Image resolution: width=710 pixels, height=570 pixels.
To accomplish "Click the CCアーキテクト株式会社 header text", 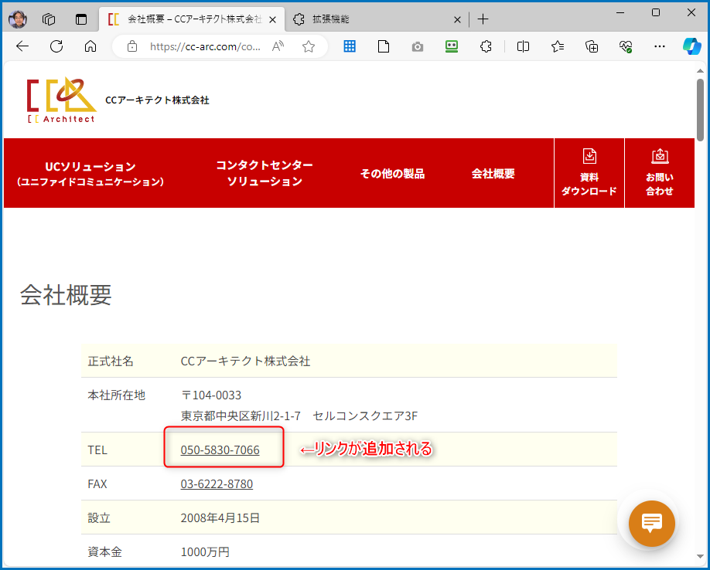I will pos(157,100).
